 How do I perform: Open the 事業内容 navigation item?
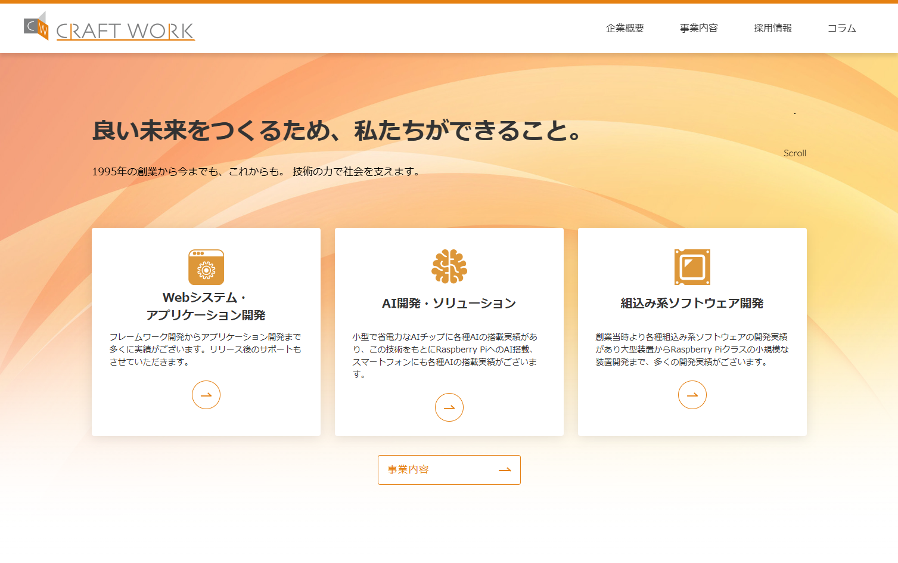(x=698, y=28)
